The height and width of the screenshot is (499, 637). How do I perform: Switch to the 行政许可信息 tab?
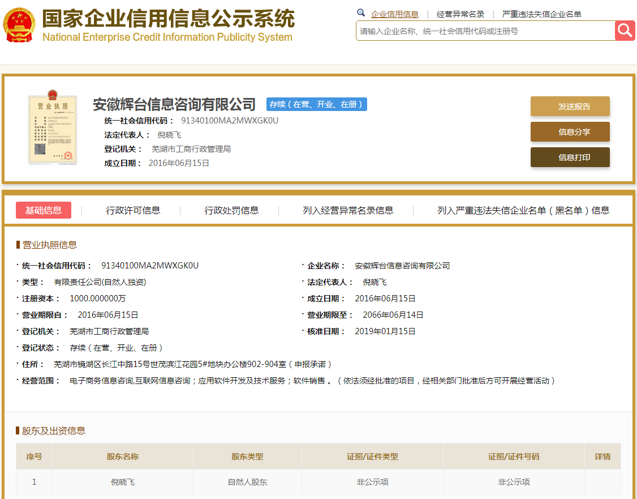tap(133, 210)
